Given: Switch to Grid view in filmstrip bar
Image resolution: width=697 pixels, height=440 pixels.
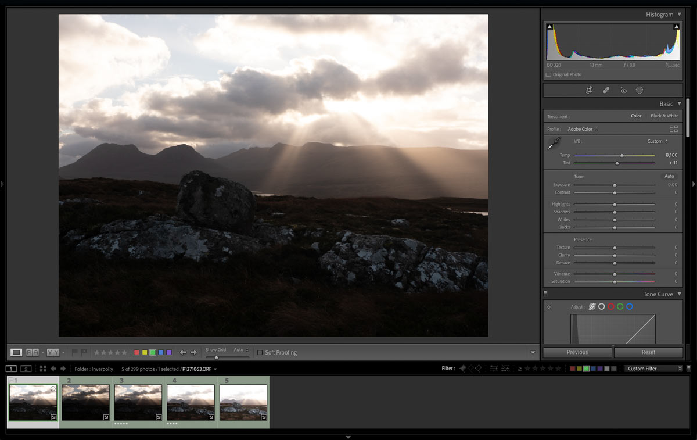Looking at the screenshot, I should coord(43,369).
